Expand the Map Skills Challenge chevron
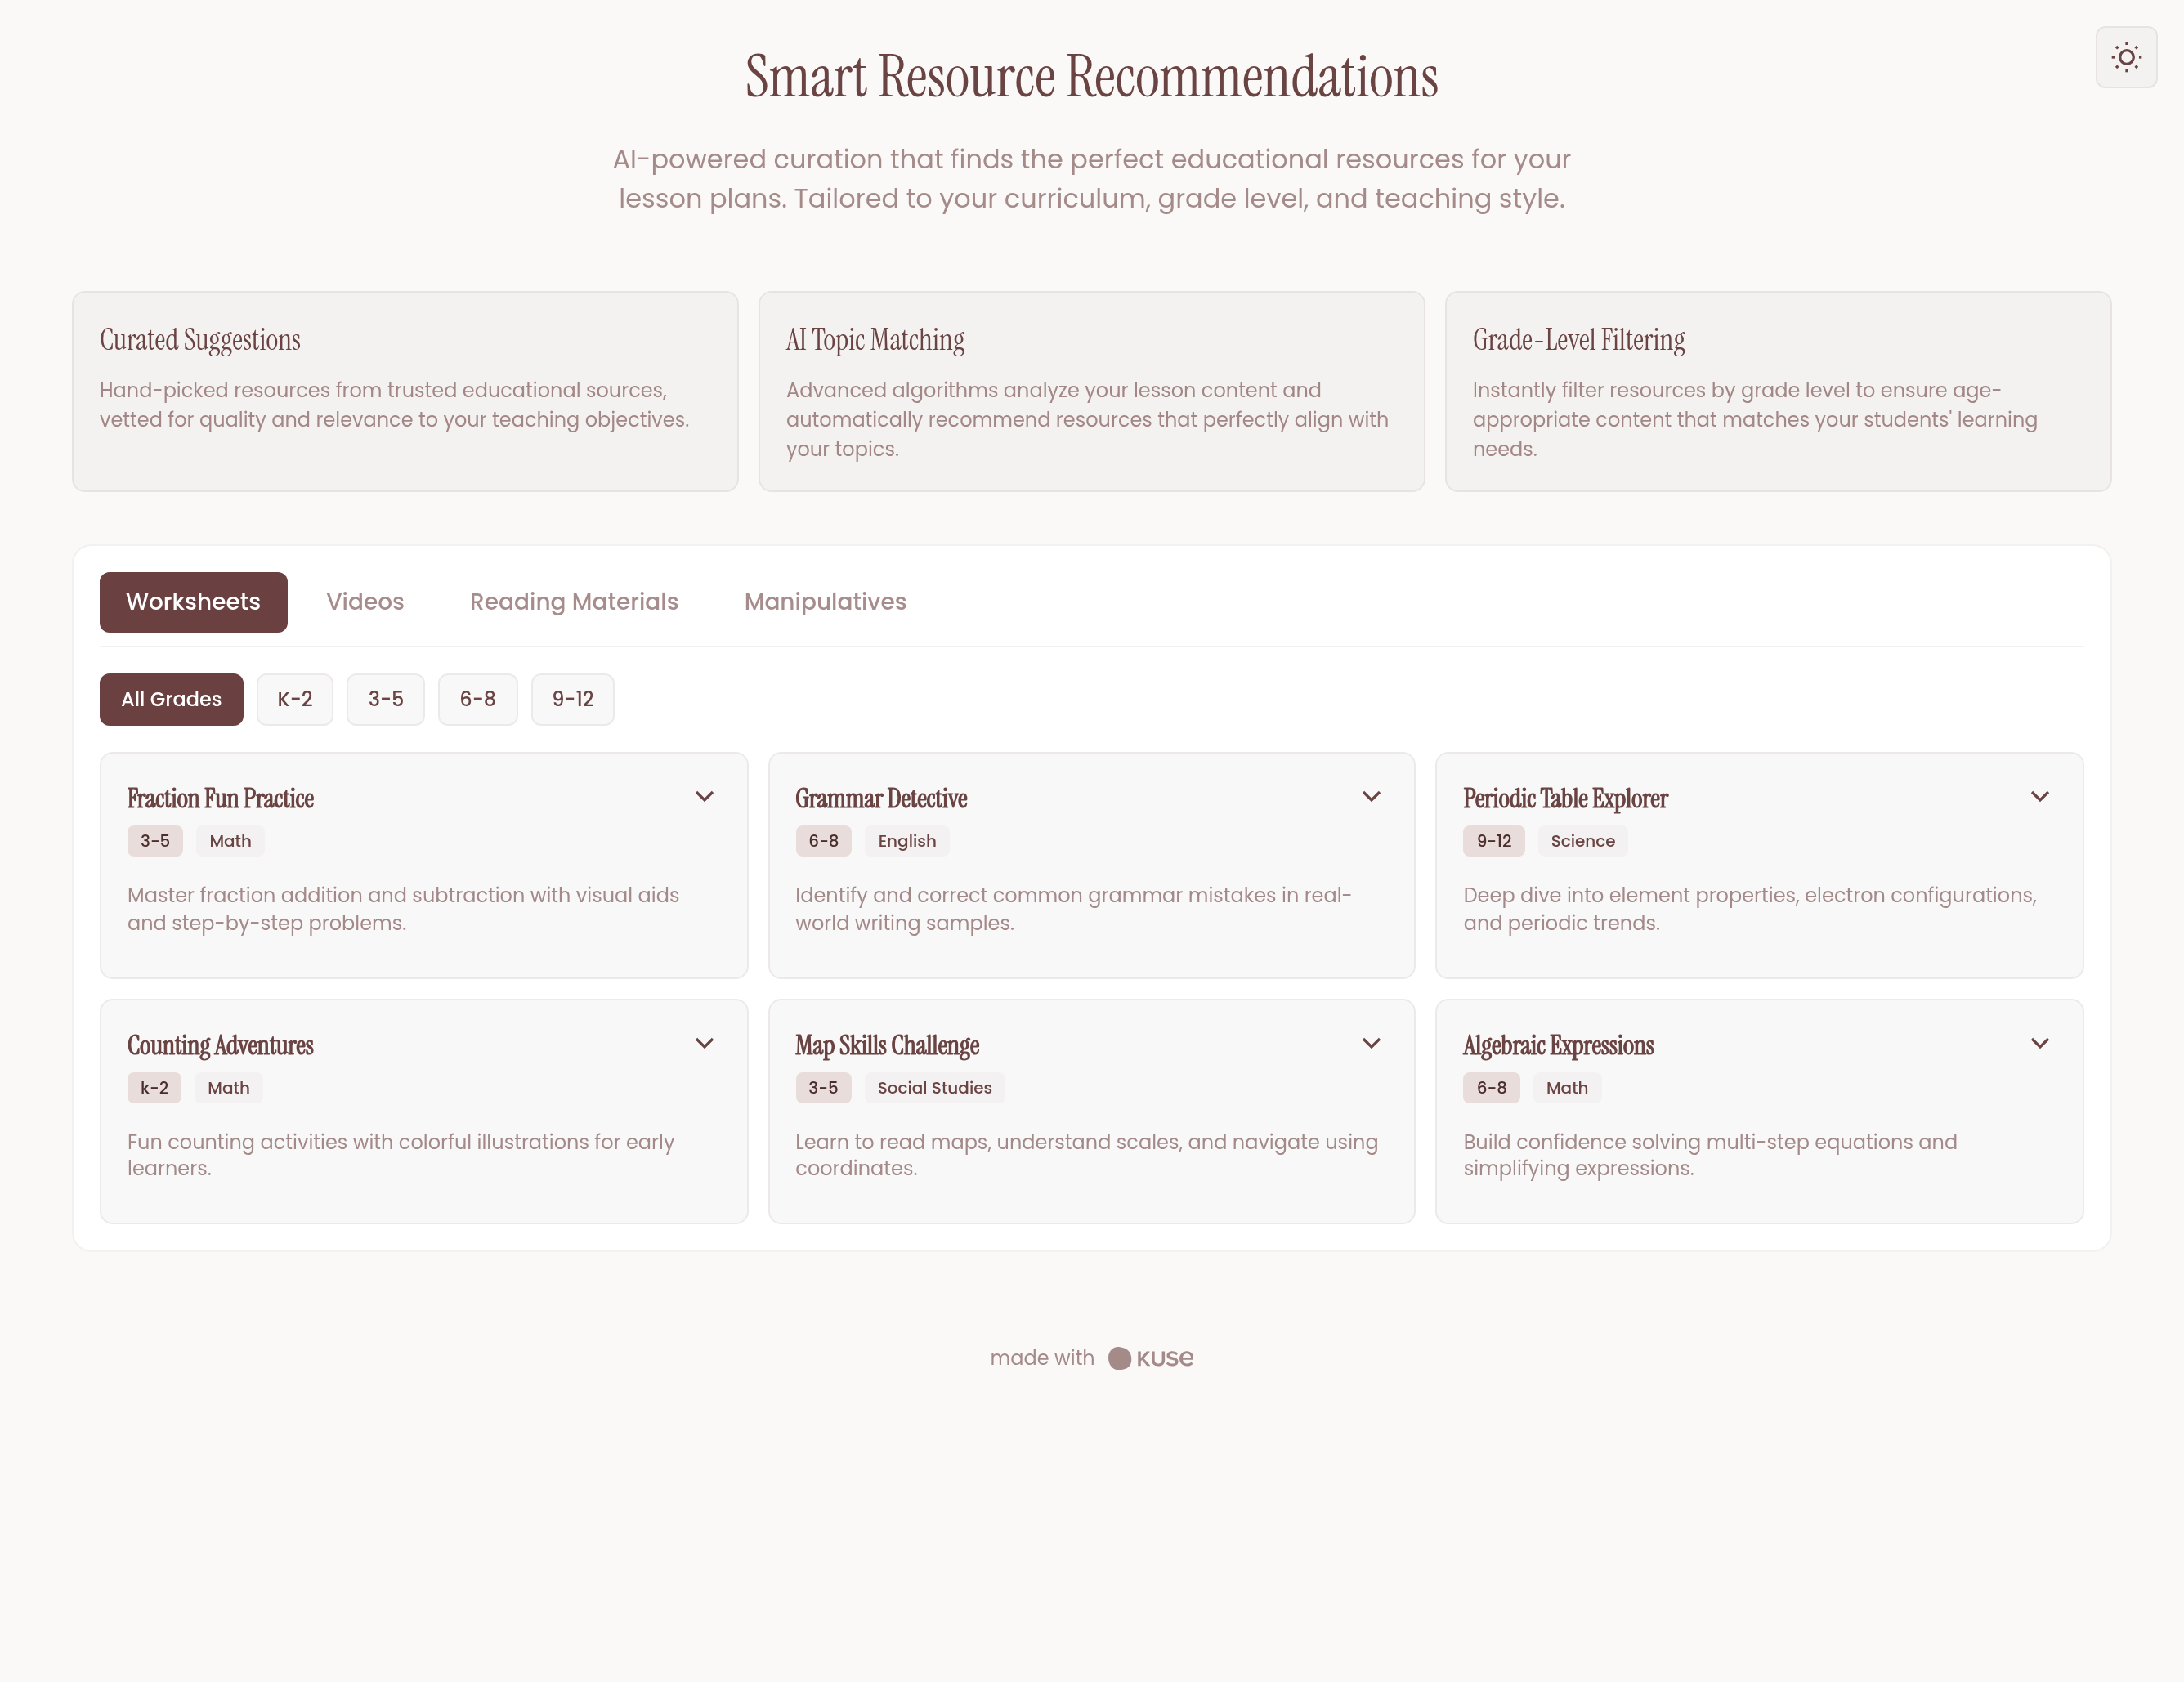 [x=1371, y=1044]
